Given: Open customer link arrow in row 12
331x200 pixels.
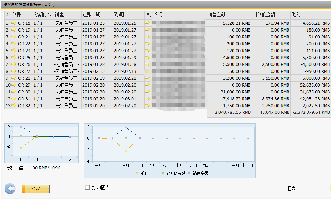Looking at the screenshot, I should coord(148,98).
